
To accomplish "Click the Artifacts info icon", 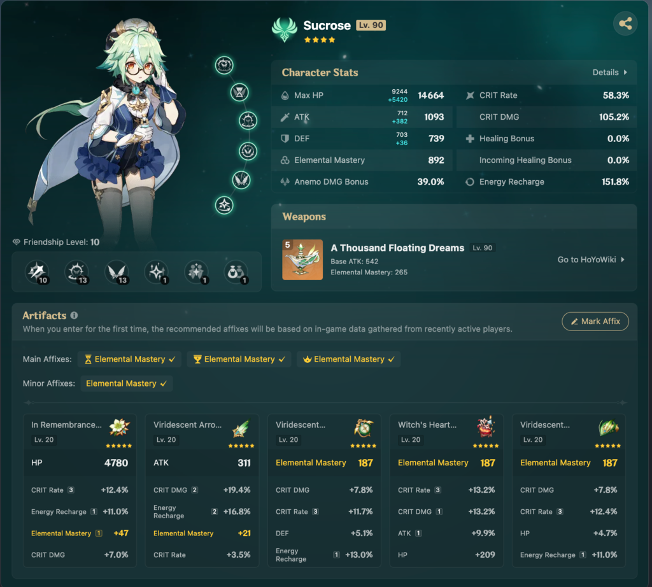I will pyautogui.click(x=74, y=316).
